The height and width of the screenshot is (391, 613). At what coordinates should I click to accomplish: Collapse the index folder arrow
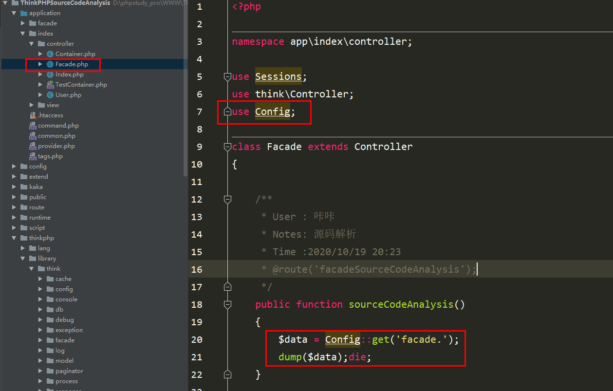(x=23, y=34)
